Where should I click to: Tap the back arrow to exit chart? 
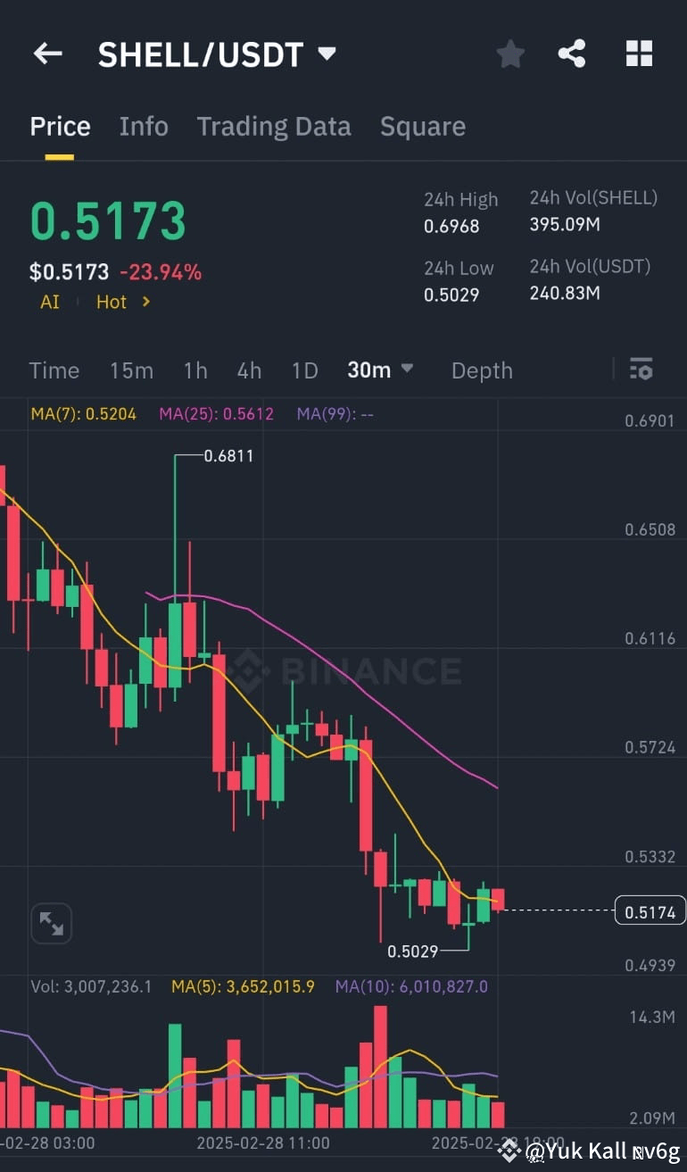tap(46, 54)
